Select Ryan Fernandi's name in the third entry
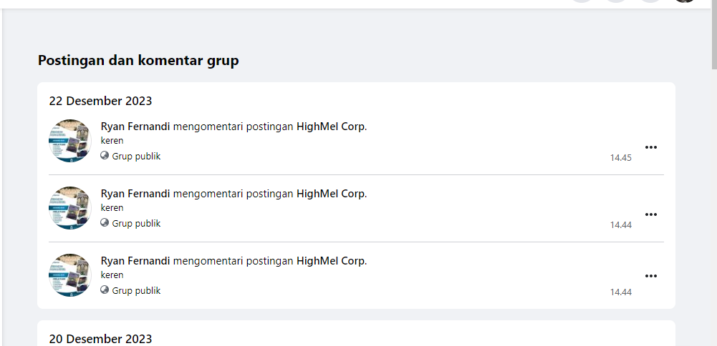Viewport: 717px width, 346px height. coord(135,261)
